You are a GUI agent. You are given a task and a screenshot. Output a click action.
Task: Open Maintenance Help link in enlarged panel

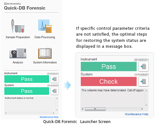137,114
